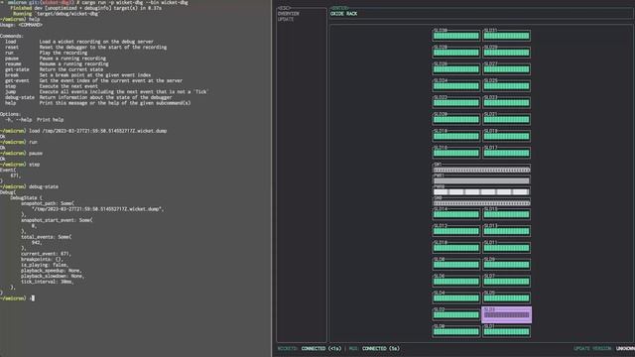Select sled SLD24 in the rack view

(x=456, y=86)
